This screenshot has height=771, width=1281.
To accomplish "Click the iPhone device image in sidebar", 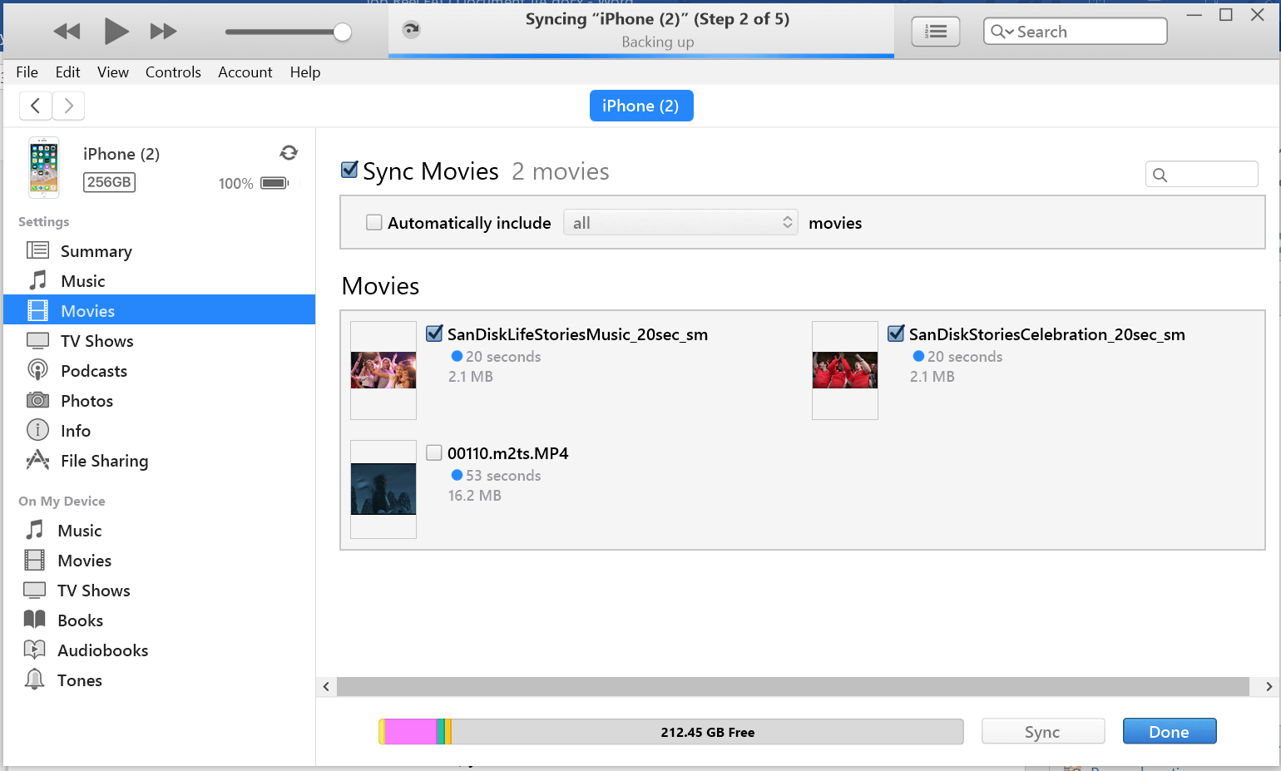I will [x=44, y=167].
